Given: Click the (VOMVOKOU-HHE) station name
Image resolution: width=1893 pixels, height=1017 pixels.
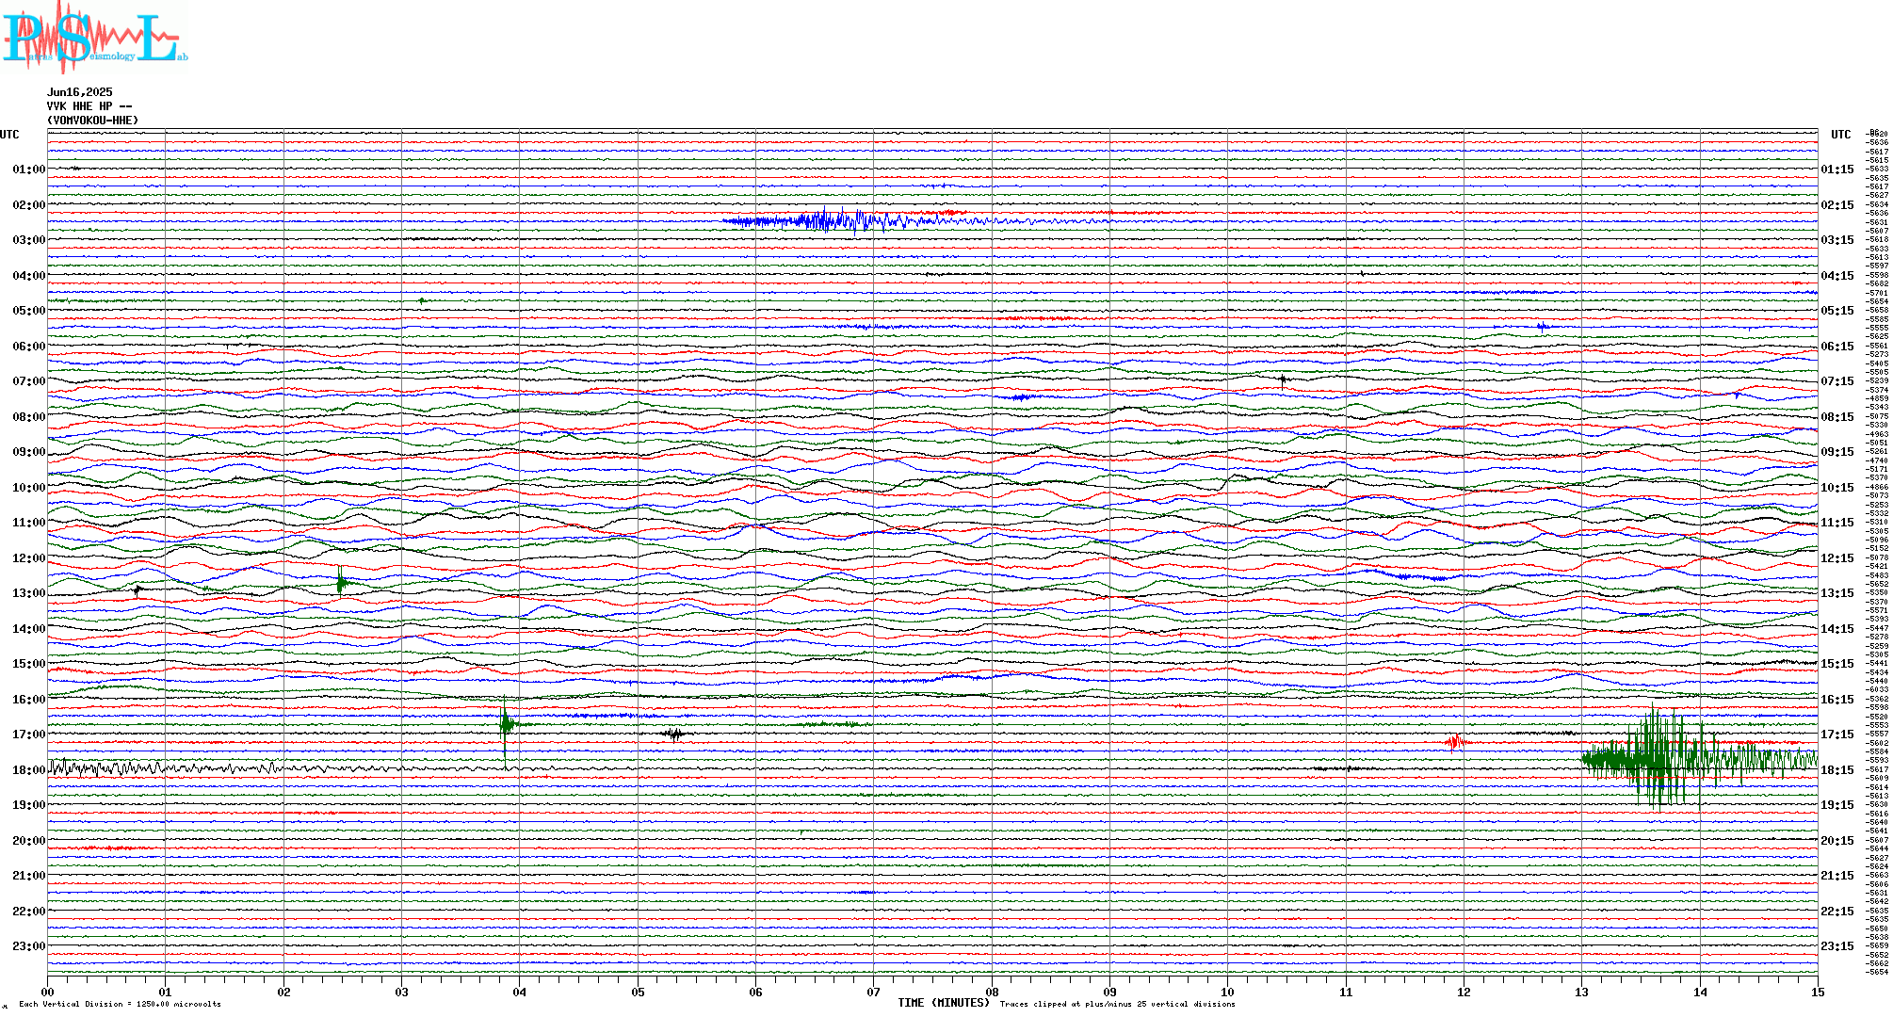Looking at the screenshot, I should tap(92, 121).
